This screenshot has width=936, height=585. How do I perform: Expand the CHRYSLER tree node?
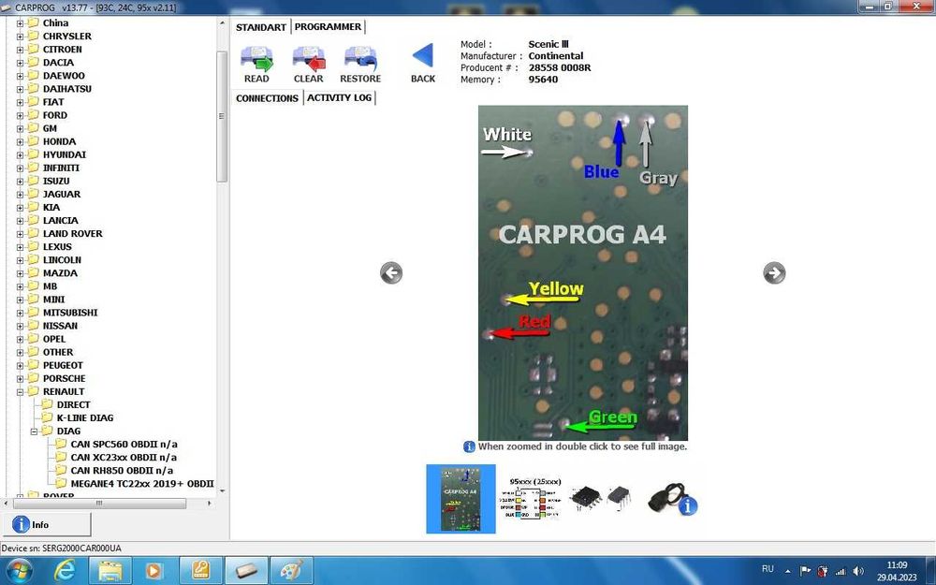(x=21, y=37)
